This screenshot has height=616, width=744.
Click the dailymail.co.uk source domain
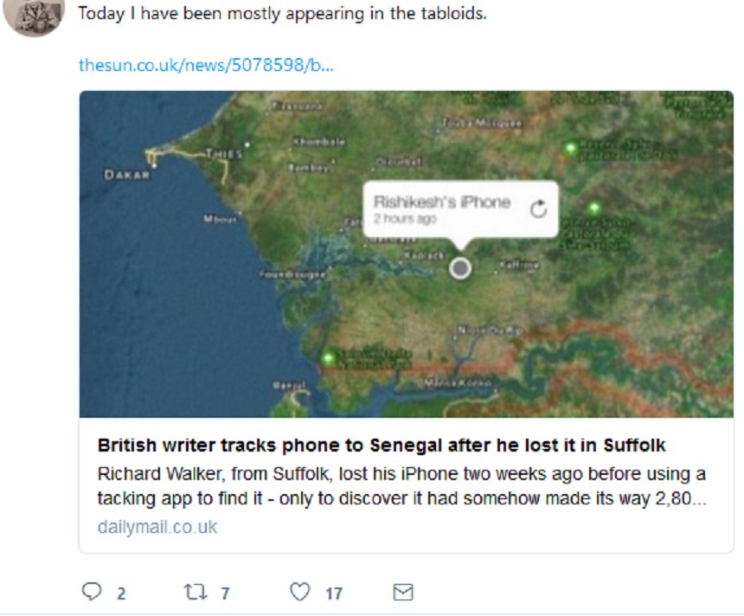[157, 527]
